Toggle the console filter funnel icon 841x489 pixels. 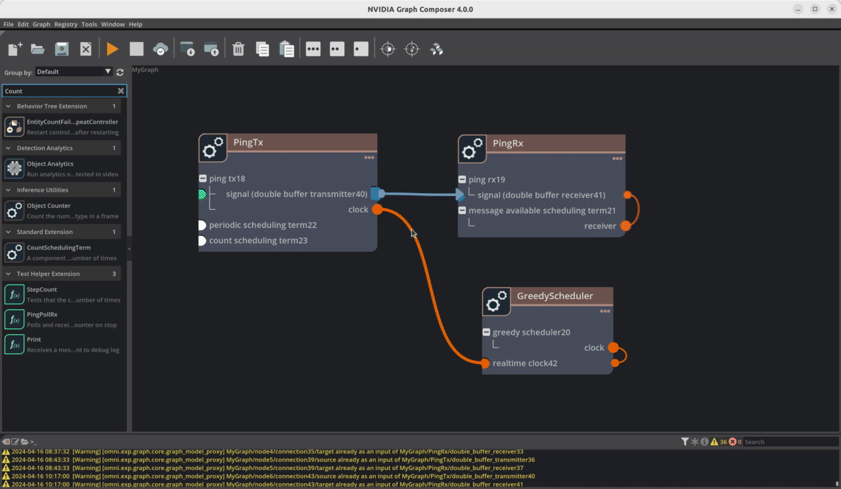click(x=685, y=442)
